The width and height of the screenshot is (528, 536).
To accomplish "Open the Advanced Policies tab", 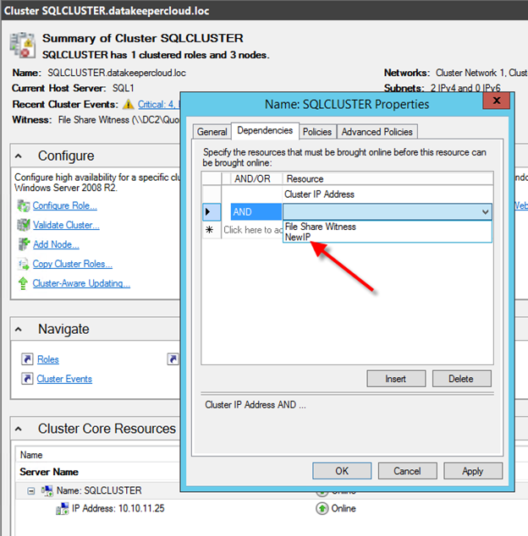I will (x=377, y=132).
